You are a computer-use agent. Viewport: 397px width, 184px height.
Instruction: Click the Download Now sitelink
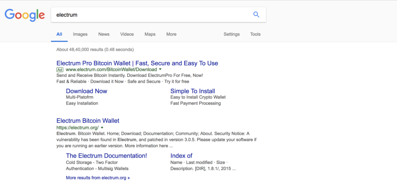86,91
